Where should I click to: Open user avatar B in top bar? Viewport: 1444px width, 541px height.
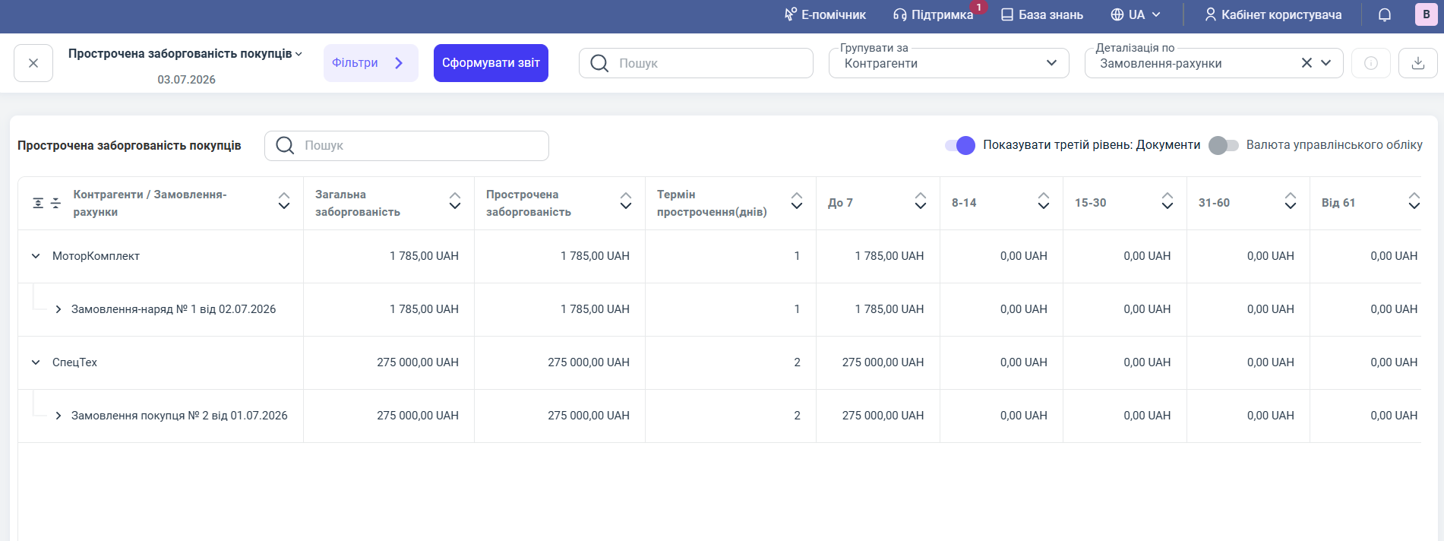[1426, 14]
